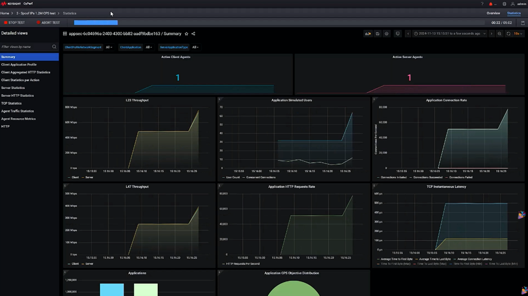This screenshot has height=296, width=528.
Task: Open dashboard settings gear icon
Action: point(387,34)
